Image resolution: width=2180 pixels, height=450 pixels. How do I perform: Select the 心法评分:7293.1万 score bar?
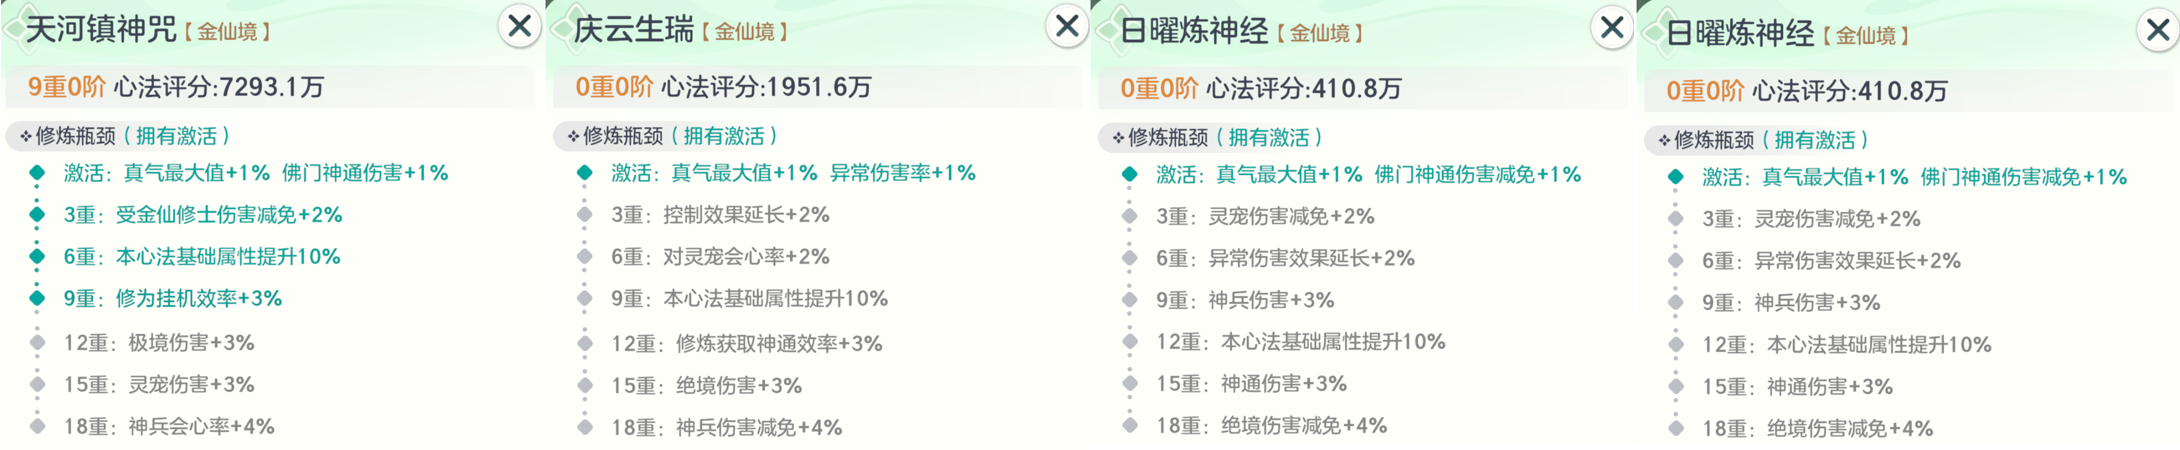coord(270,87)
